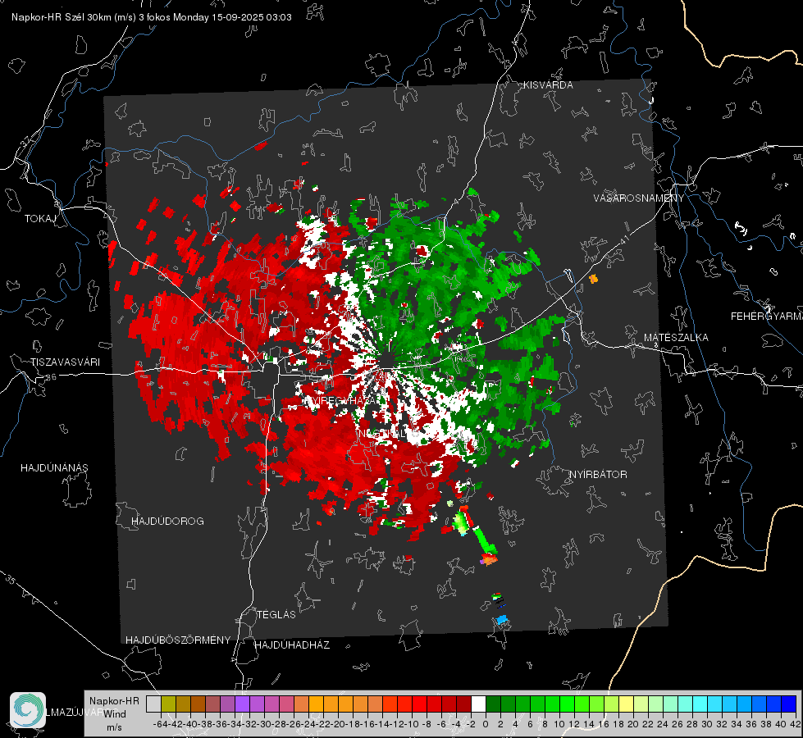This screenshot has height=738, width=803.
Task: Select the MÁTÉSZALKA town label
Action: [x=676, y=338]
